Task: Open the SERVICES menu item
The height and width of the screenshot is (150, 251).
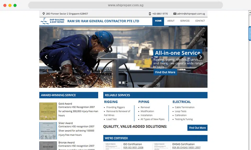Action: 185,21
